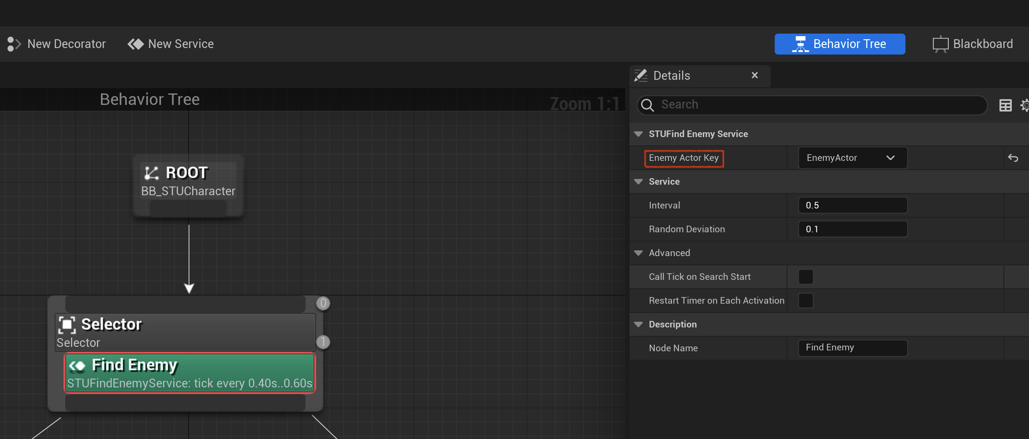Viewport: 1029px width, 439px height.
Task: Select the Selector composite node
Action: pos(185,332)
